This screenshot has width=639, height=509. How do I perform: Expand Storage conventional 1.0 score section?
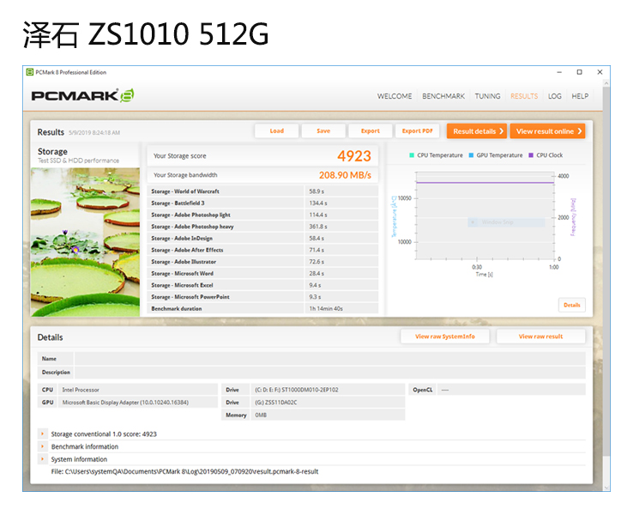(x=42, y=434)
